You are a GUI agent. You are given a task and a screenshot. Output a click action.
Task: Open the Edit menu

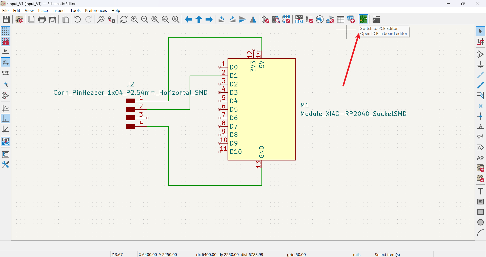point(17,10)
